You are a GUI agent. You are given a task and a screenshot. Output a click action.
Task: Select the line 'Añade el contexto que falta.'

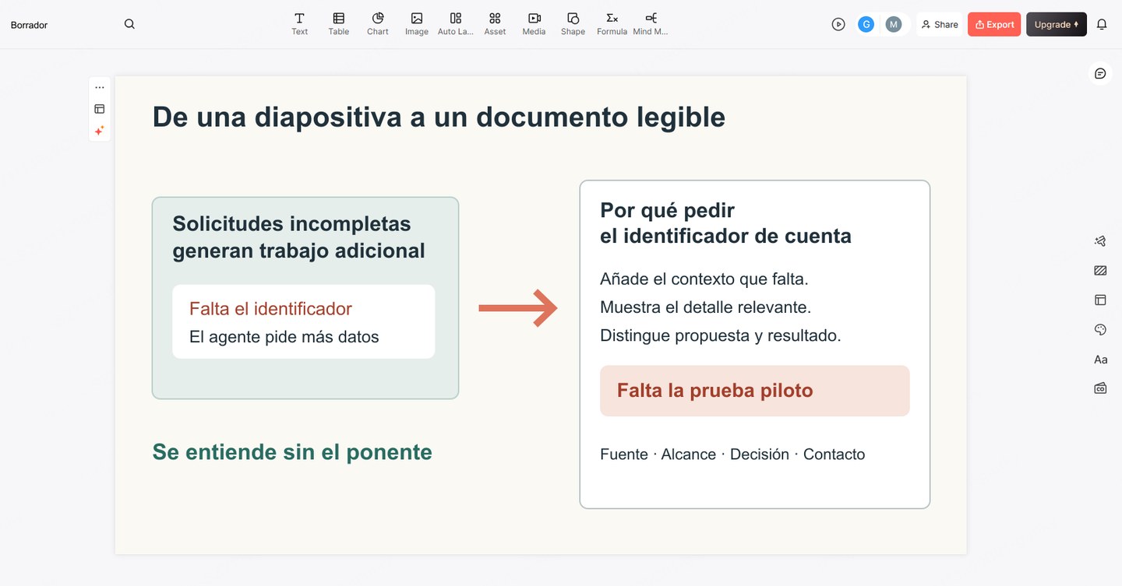(x=704, y=279)
